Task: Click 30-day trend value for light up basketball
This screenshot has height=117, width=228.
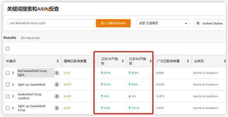Action: (106, 85)
